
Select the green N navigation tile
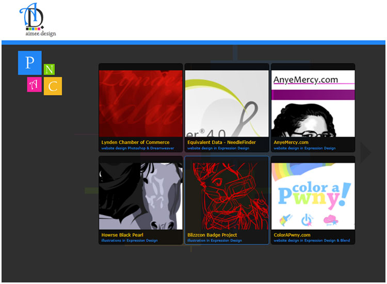[49, 69]
